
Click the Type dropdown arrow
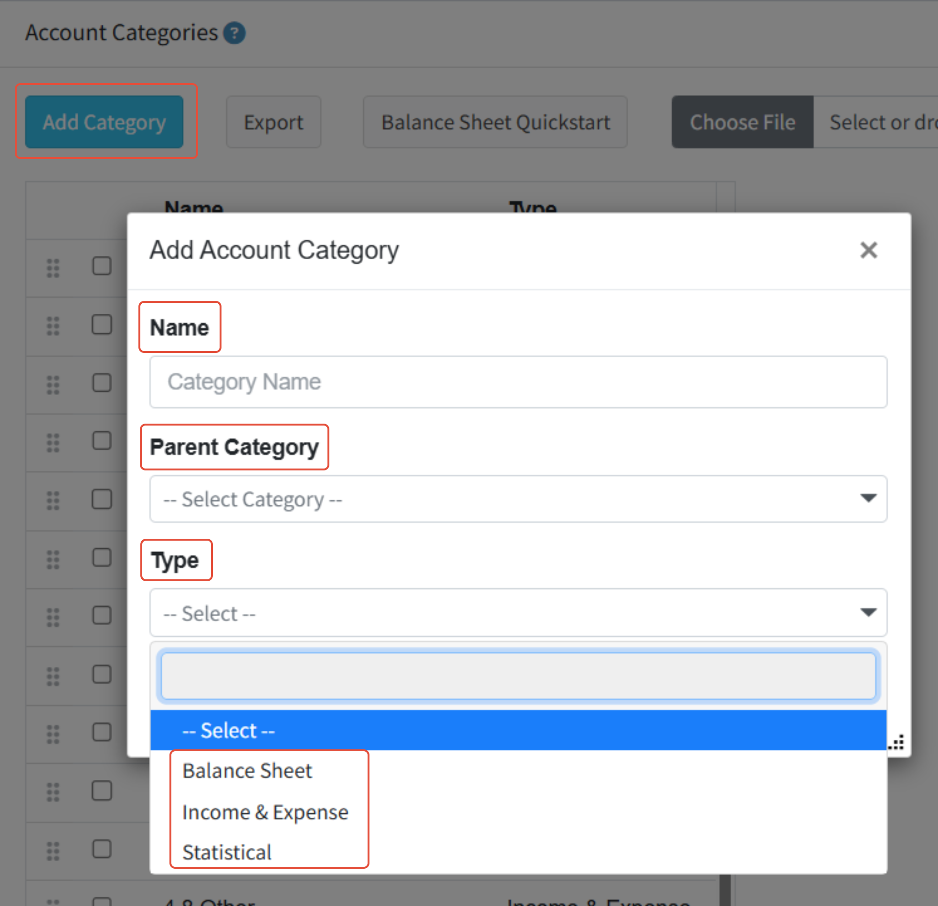pyautogui.click(x=868, y=612)
